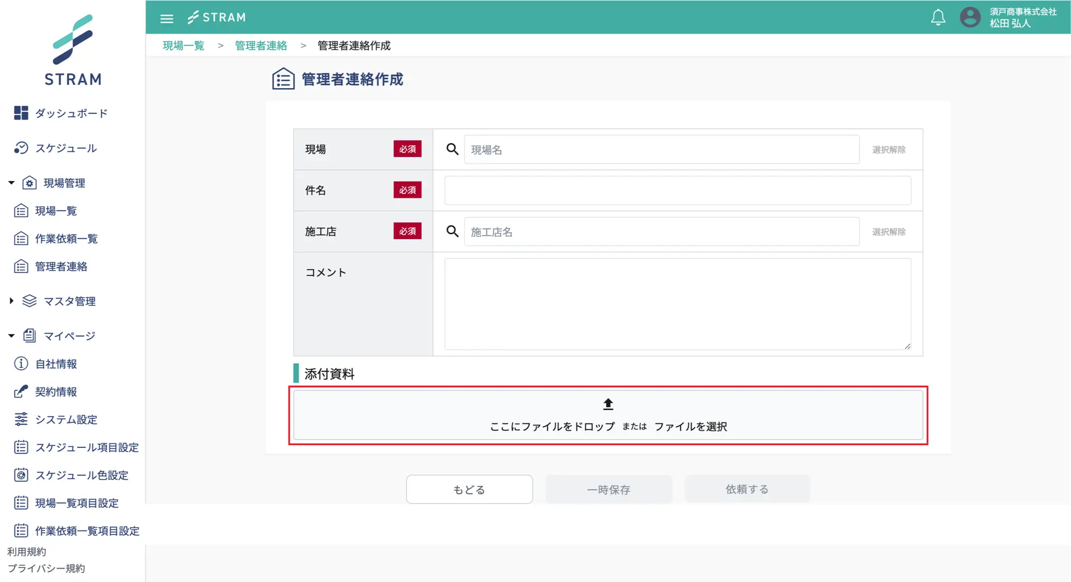This screenshot has width=1071, height=582.
Task: Click the search icon beside 施工店名 field
Action: click(452, 231)
